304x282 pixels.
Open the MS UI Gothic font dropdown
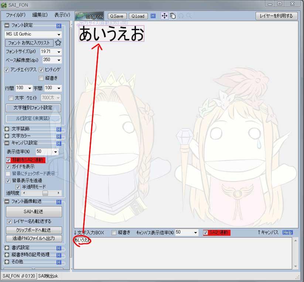tap(59, 34)
